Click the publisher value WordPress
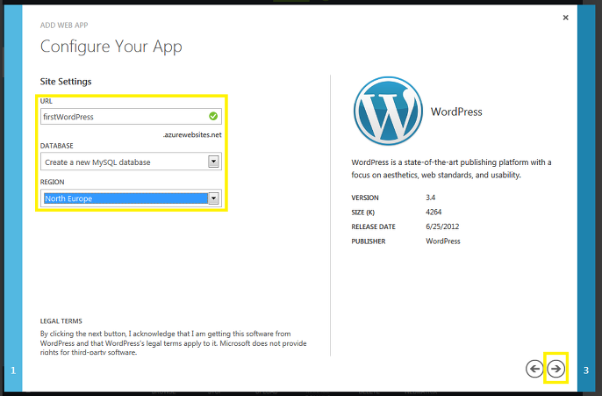Image resolution: width=602 pixels, height=396 pixels. pyautogui.click(x=443, y=241)
